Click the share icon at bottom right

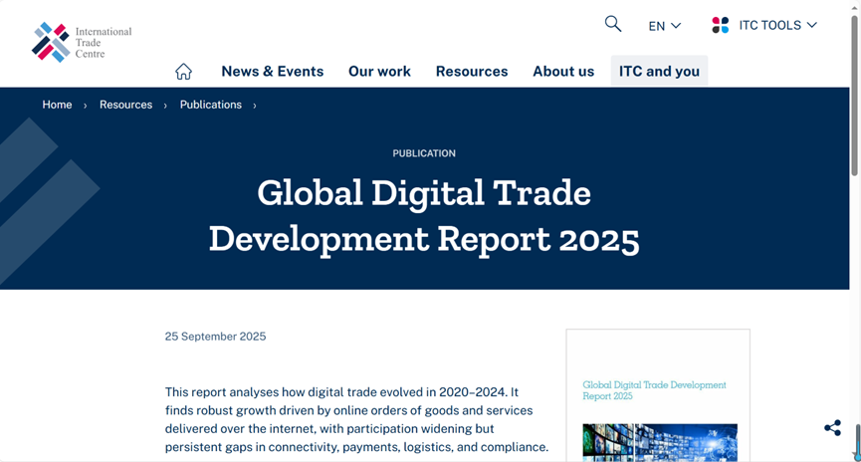pyautogui.click(x=832, y=428)
